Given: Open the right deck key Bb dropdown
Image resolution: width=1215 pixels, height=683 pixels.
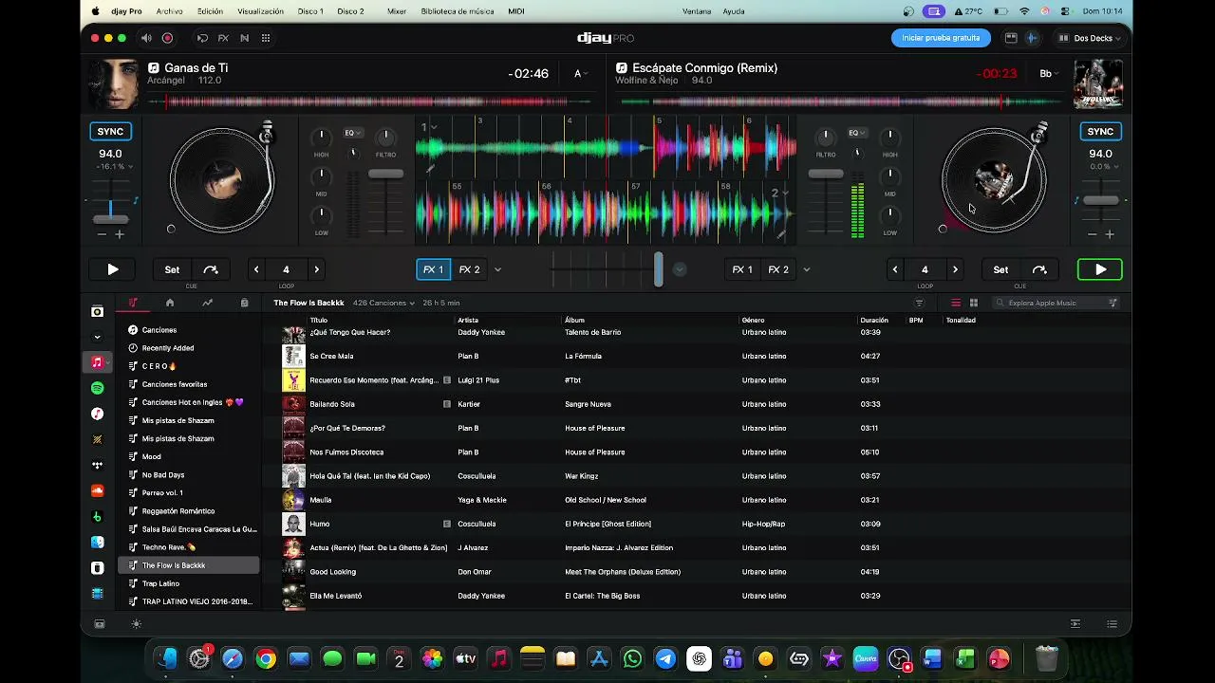Looking at the screenshot, I should [x=1050, y=73].
